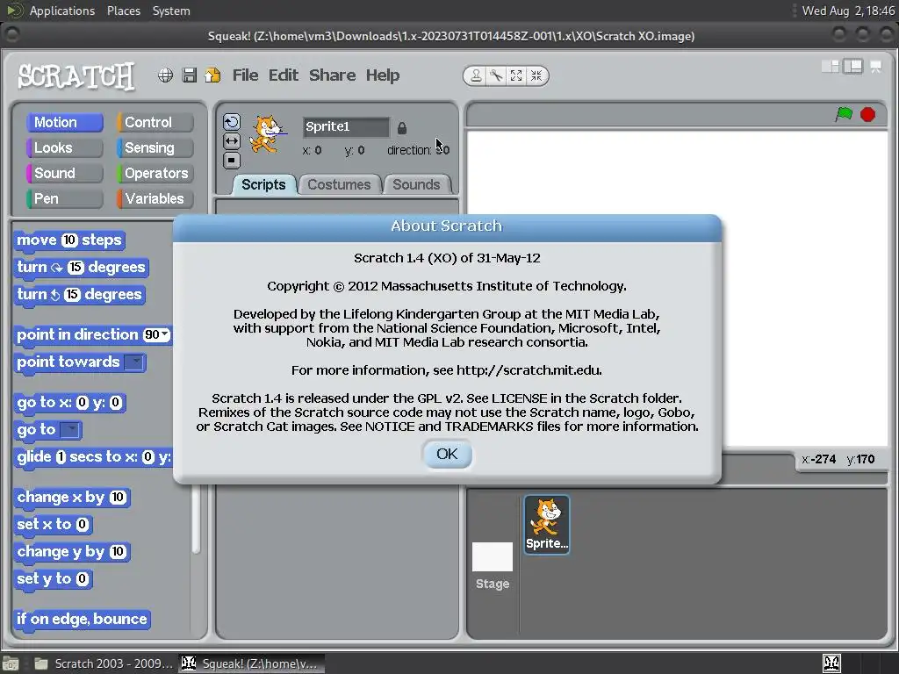Click the go to x y block

68,403
